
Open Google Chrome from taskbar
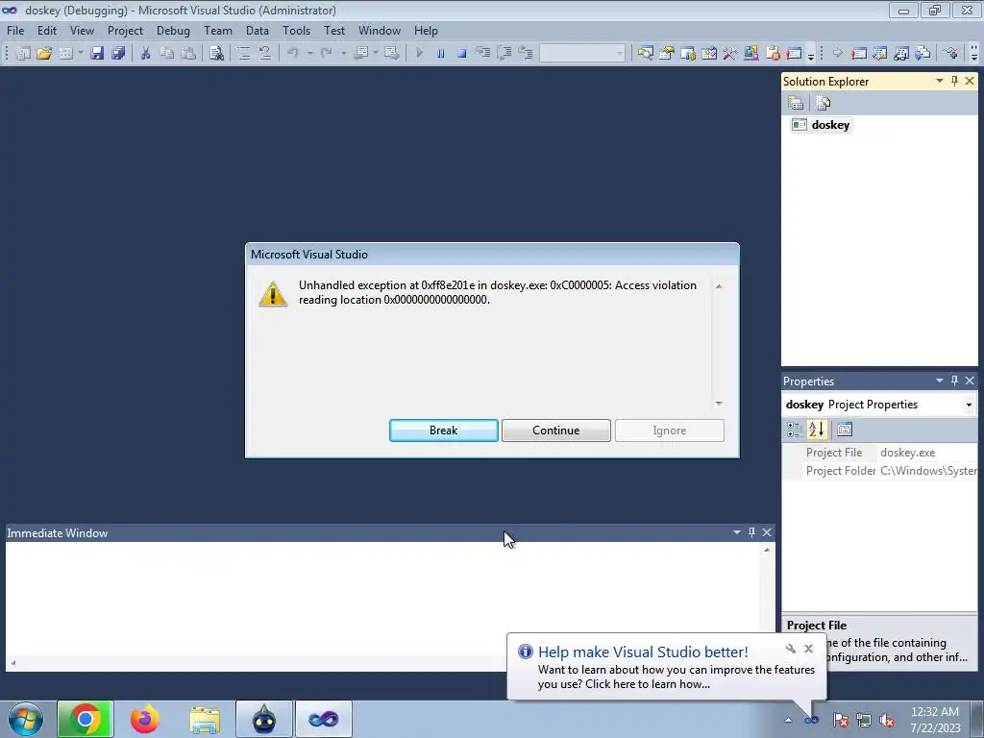point(86,719)
